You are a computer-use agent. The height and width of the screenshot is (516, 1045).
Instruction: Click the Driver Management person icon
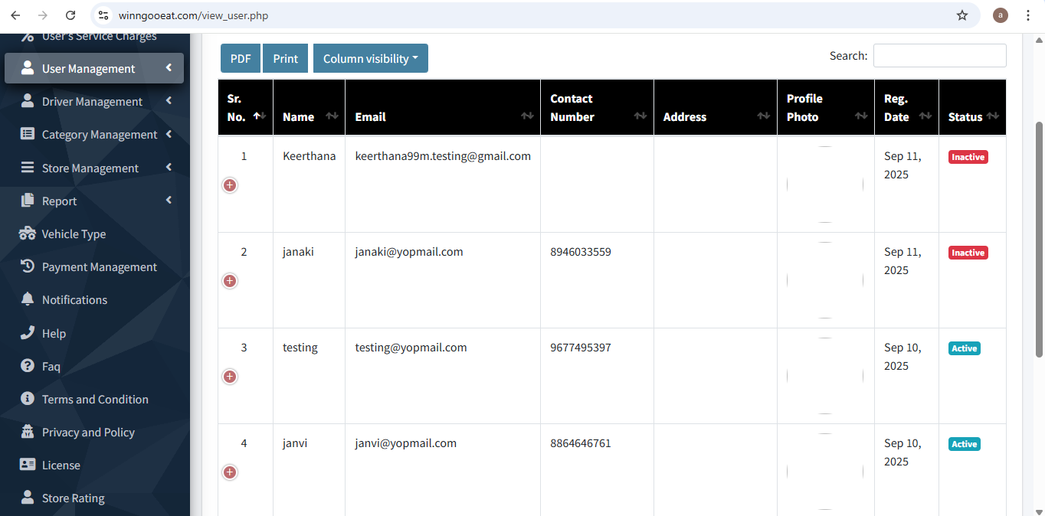click(x=28, y=101)
